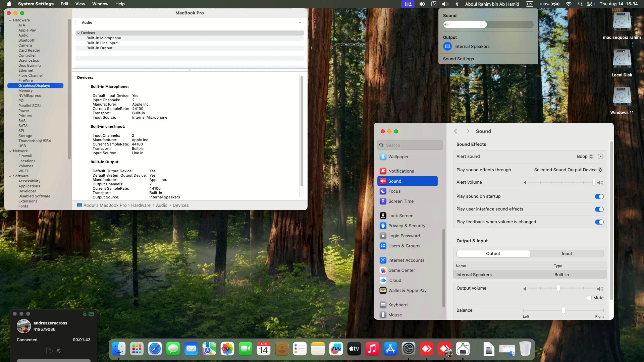The image size is (644, 362).
Task: Open App Store in Dock
Action: click(x=390, y=349)
